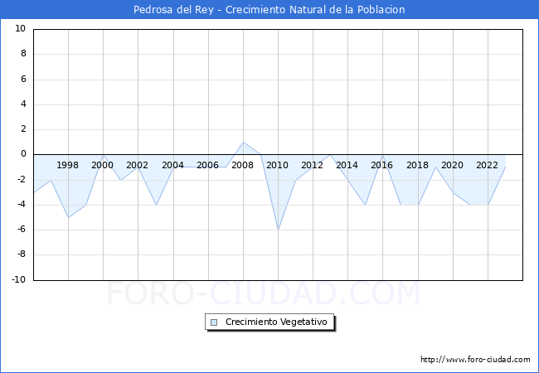Click the 2008 x-axis label
This screenshot has width=539, height=373.
pos(242,165)
